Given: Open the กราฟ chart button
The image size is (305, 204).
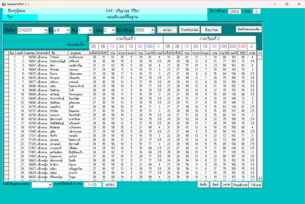Looking at the screenshot, I should 226,185.
